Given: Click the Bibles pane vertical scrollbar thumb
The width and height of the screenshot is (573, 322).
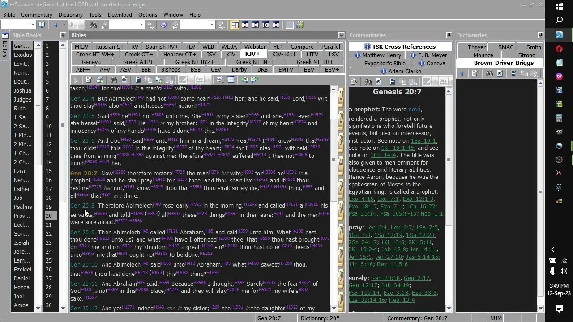Looking at the screenshot, I should [x=334, y=159].
